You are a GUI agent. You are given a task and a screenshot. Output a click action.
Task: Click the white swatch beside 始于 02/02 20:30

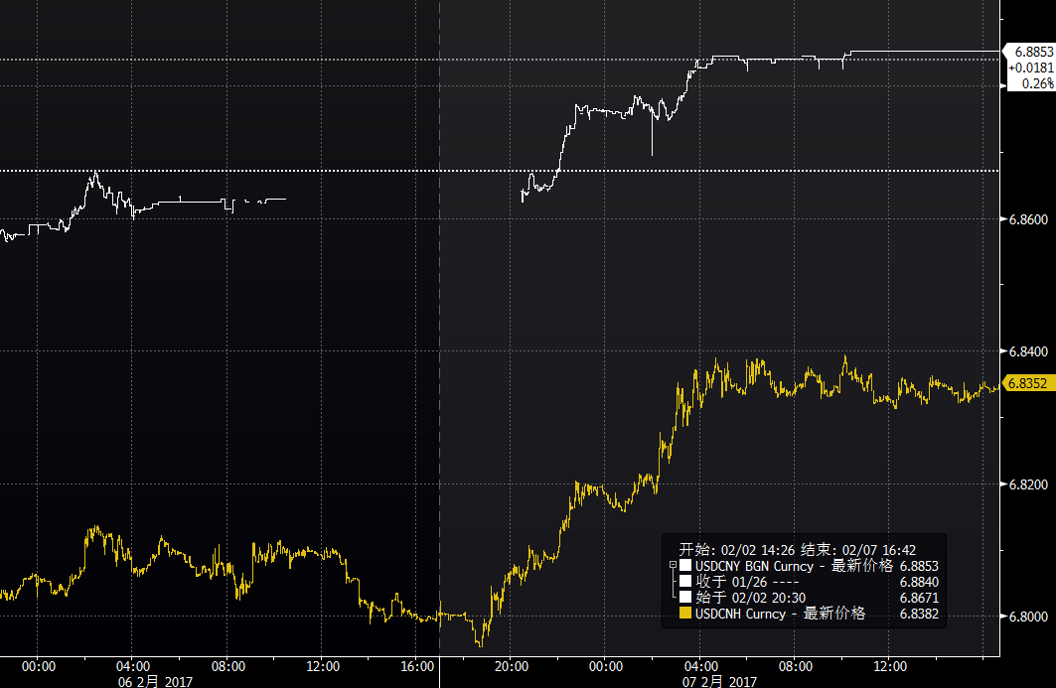tap(684, 598)
